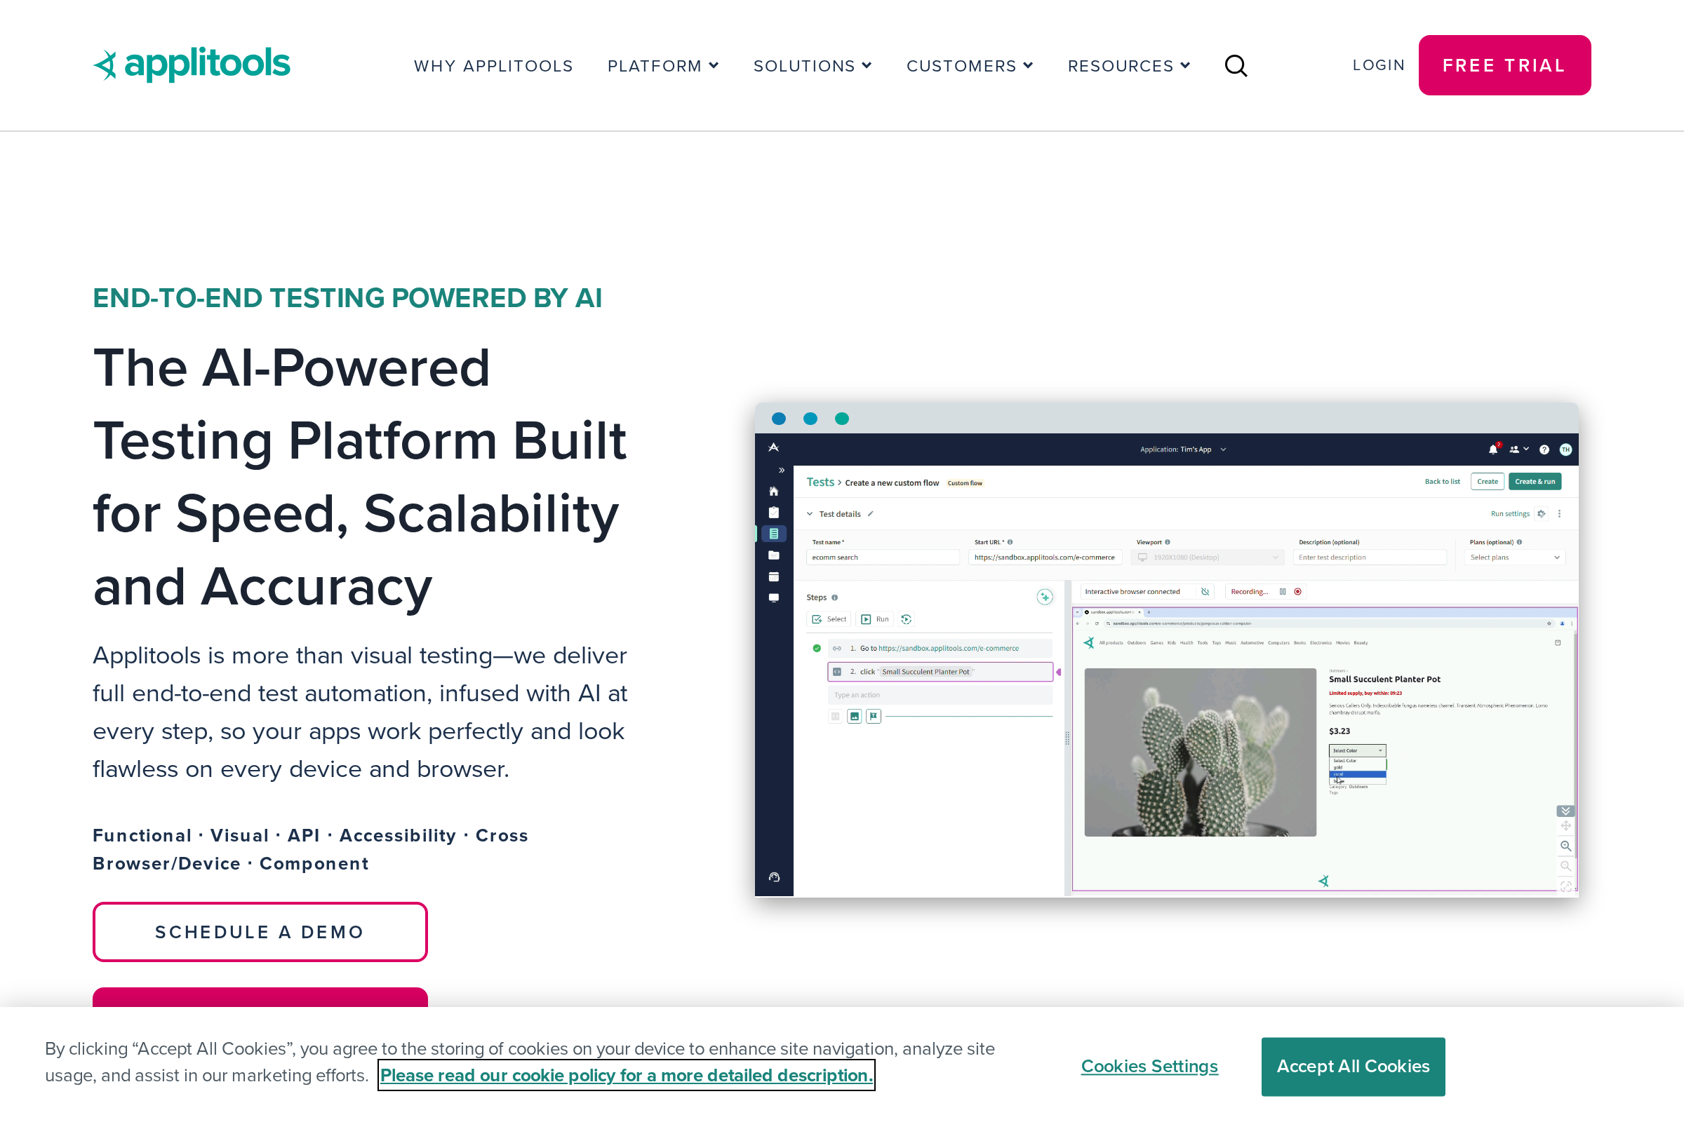Screen dimensions: 1684x1122
Task: Open Run settings via the gear icon
Action: pos(1542,513)
